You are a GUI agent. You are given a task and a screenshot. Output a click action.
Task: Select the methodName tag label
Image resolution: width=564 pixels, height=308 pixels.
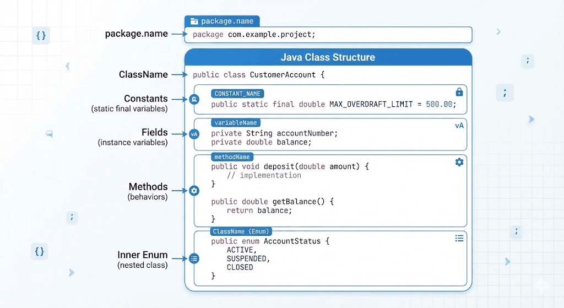click(x=232, y=157)
